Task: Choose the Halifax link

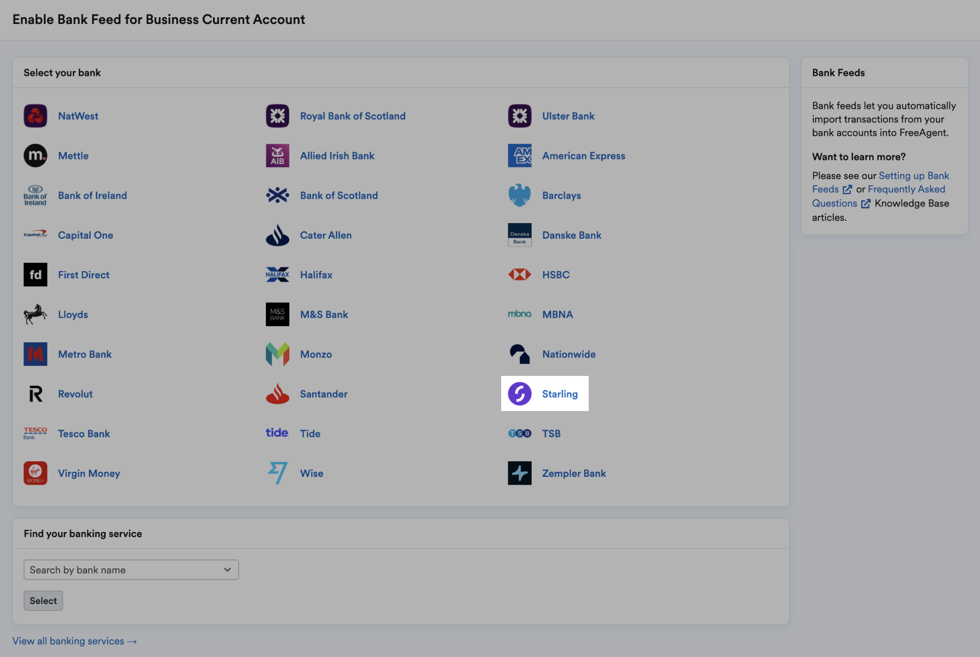Action: click(x=316, y=274)
